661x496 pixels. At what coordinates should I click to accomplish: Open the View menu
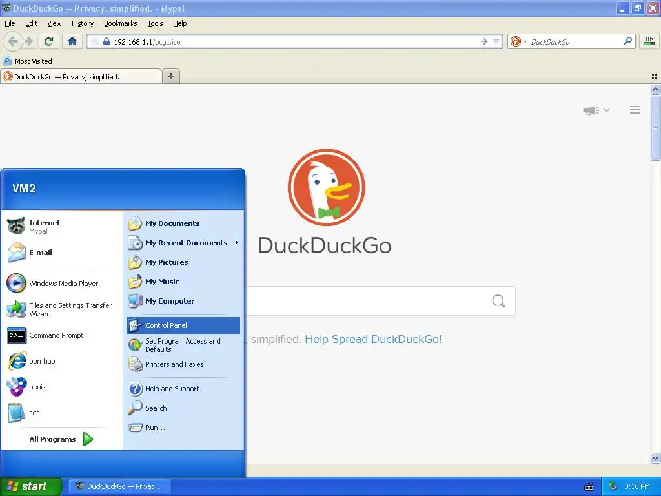pos(54,23)
